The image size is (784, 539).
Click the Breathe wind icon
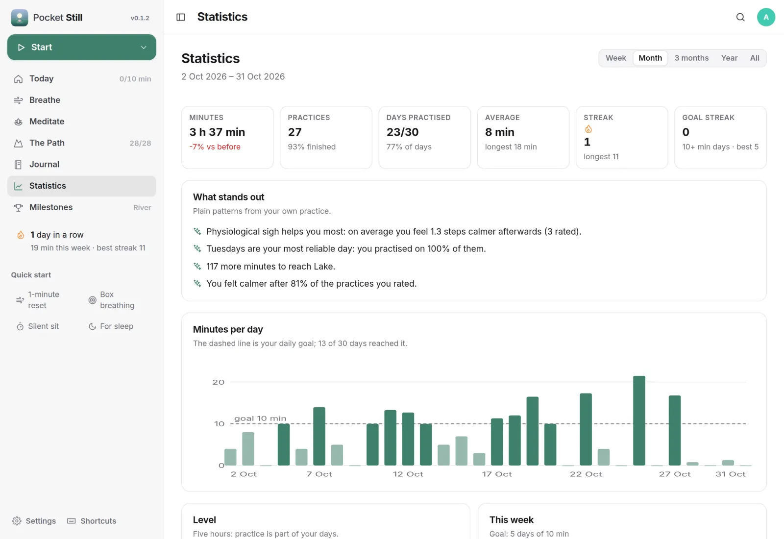point(19,100)
